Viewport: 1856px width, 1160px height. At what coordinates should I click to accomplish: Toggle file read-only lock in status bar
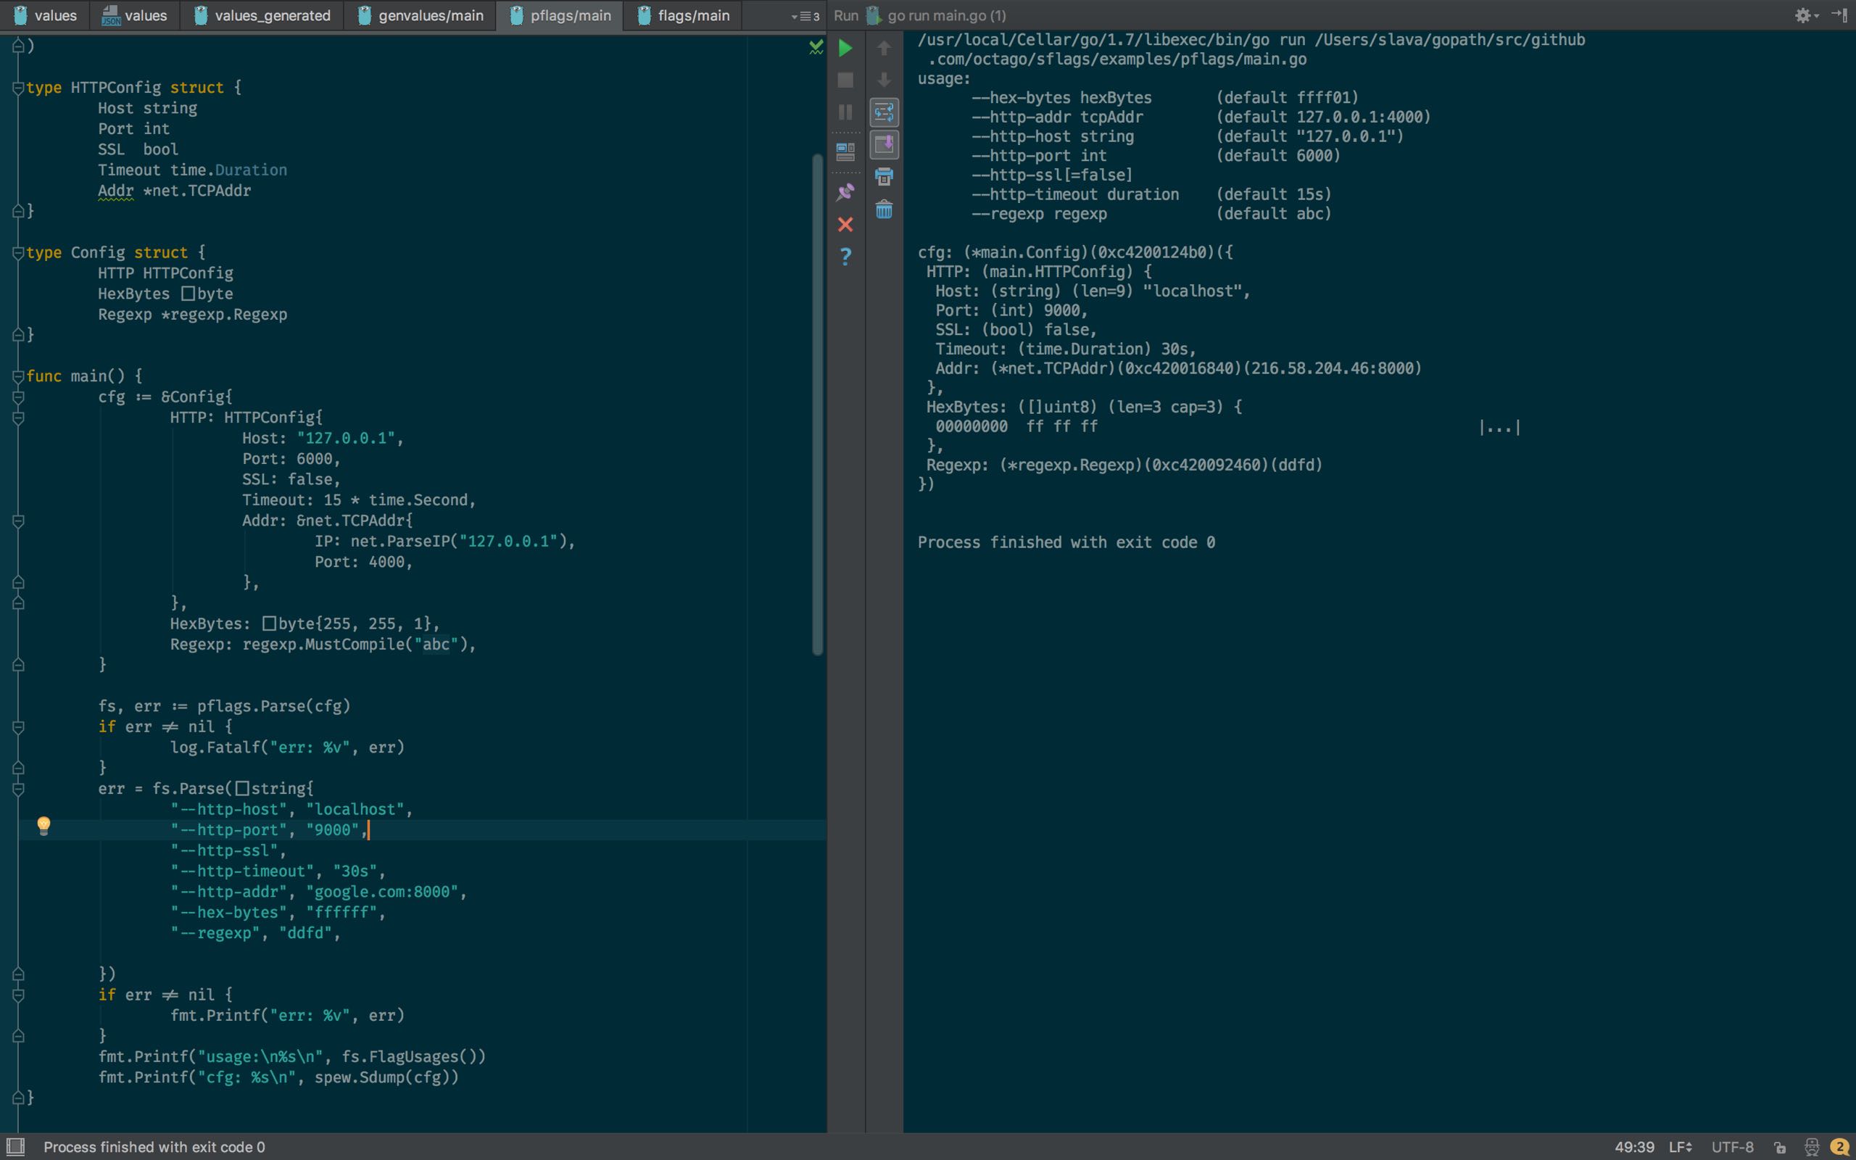coord(1780,1147)
